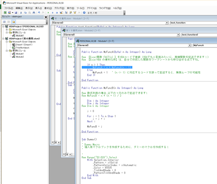Click the toolbar options overflow arrow
Image resolution: width=217 pixels, height=184 pixels.
[x=124, y=13]
